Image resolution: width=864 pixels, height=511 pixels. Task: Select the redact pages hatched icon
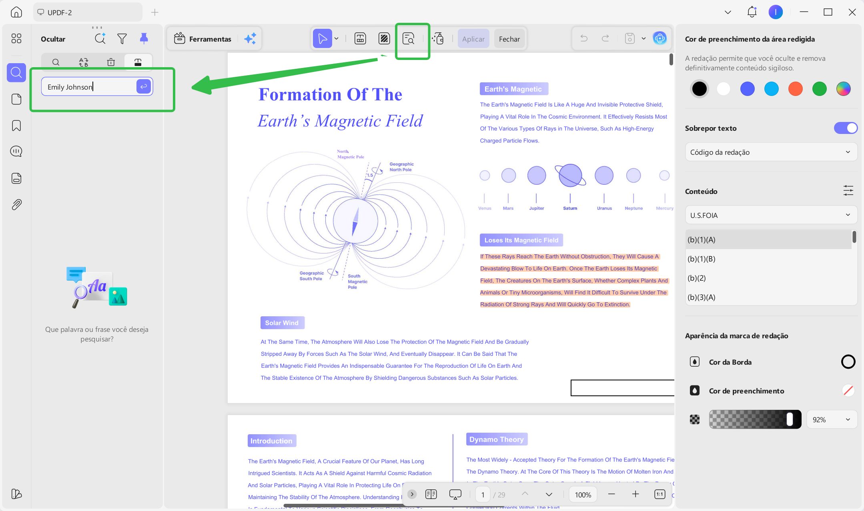coord(384,39)
